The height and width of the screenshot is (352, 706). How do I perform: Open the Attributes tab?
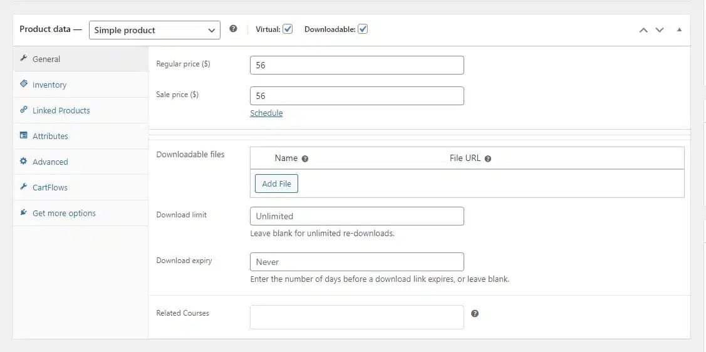81,136
